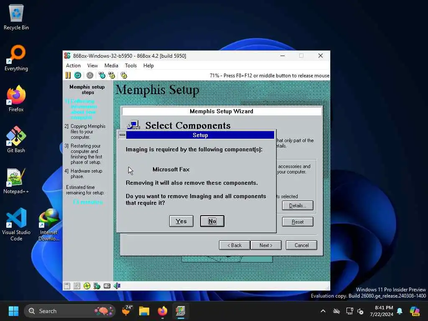Open notification bell in taskbar
Viewport: 428px width, 321px height.
[x=400, y=311]
